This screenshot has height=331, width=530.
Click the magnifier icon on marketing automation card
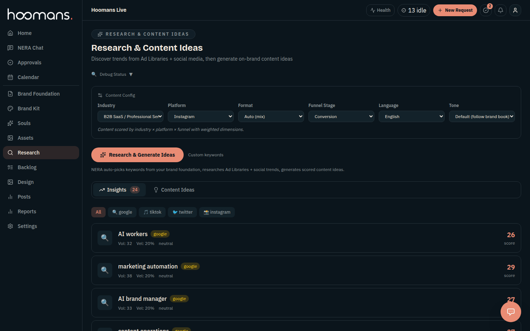tap(105, 270)
